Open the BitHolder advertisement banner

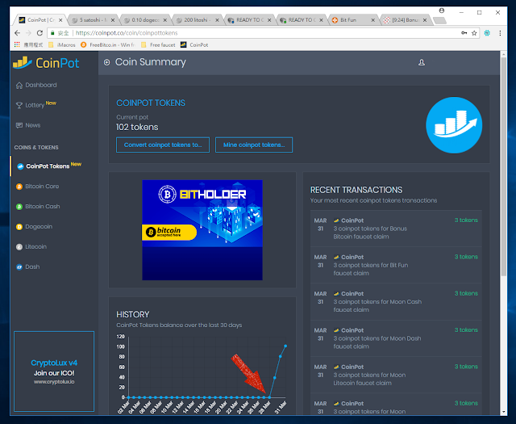[x=202, y=230]
